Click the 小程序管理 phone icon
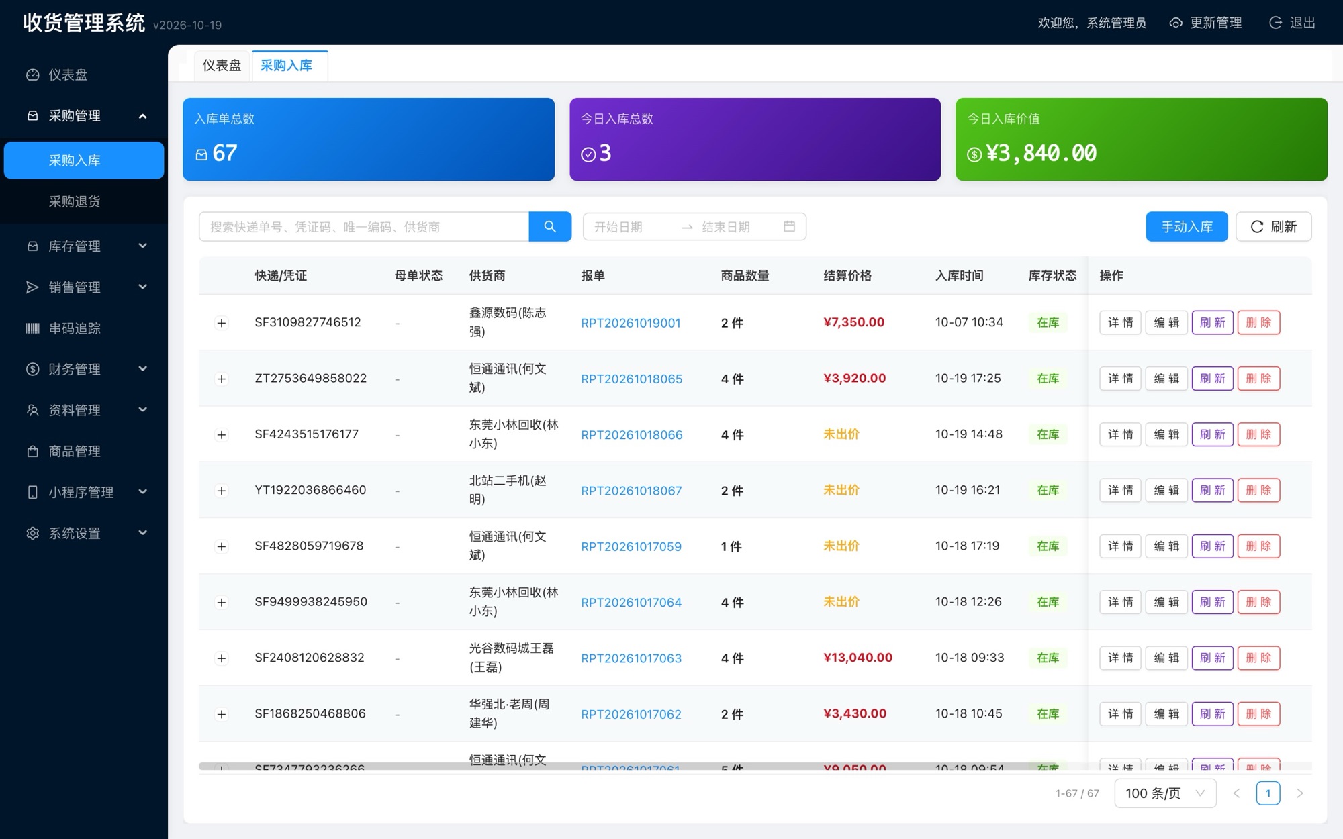The height and width of the screenshot is (839, 1343). (x=32, y=492)
